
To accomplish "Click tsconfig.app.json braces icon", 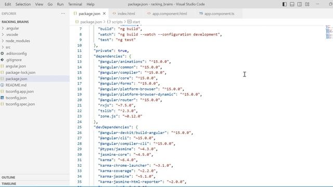I will point(2,91).
